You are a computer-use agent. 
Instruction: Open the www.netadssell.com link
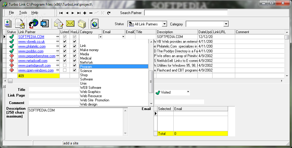33,61
